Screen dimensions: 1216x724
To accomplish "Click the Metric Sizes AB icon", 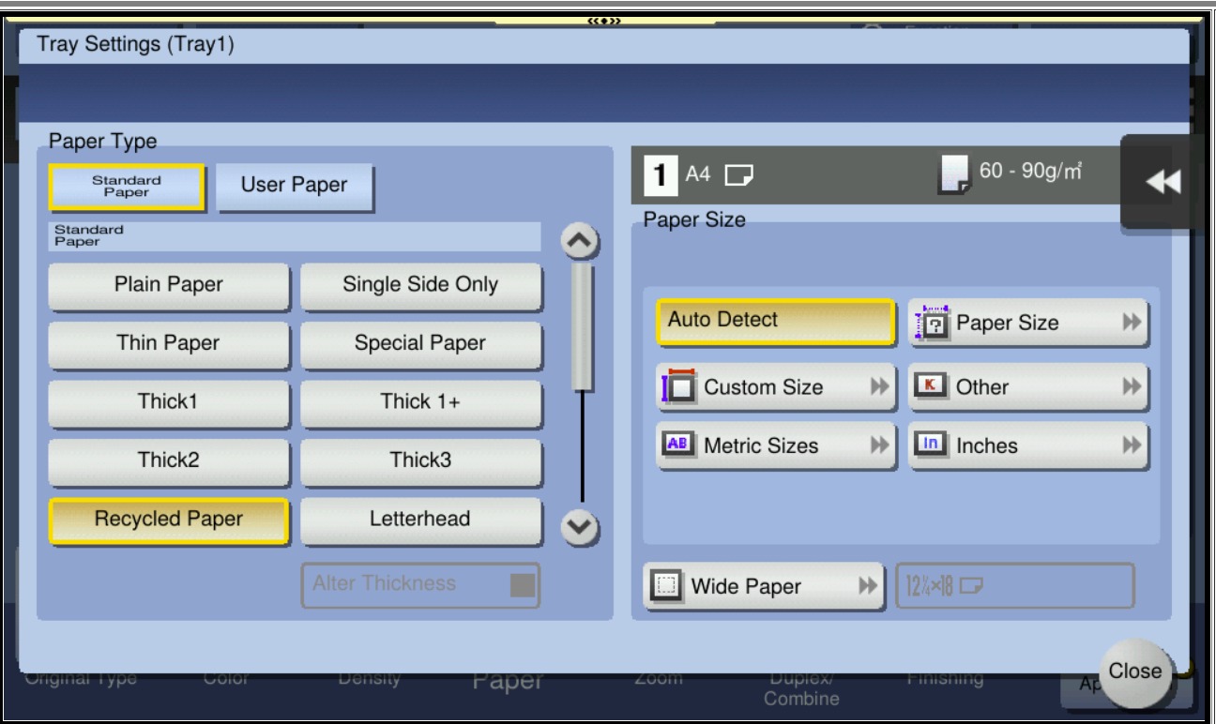I will click(x=678, y=445).
